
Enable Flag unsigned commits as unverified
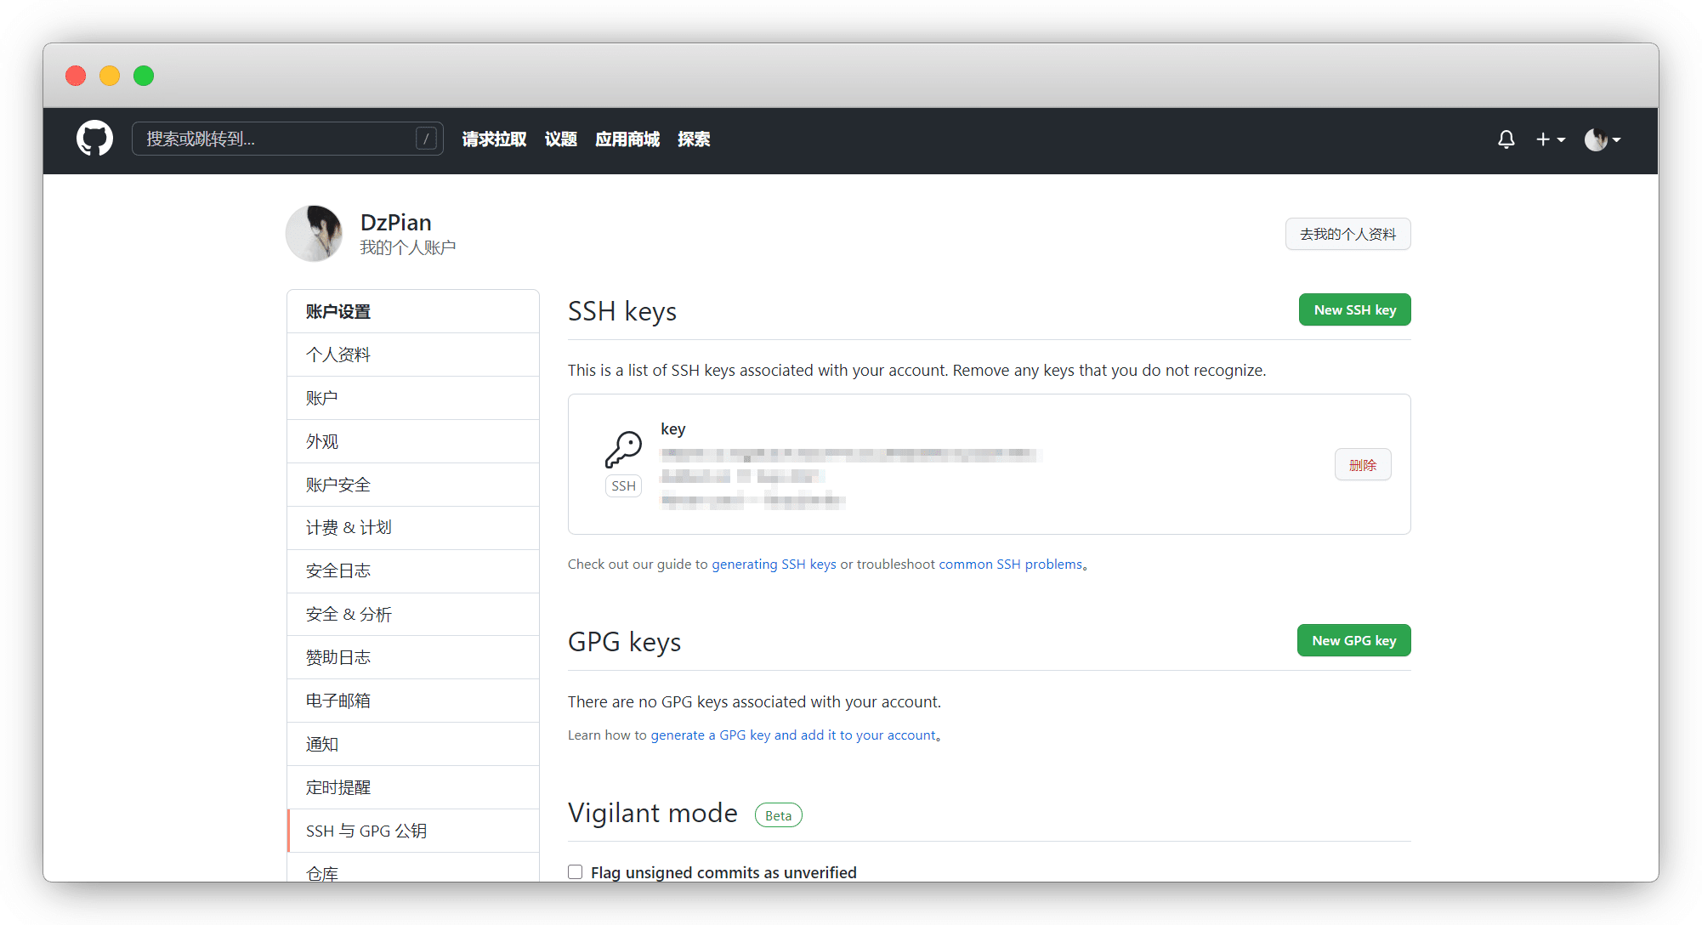576,871
